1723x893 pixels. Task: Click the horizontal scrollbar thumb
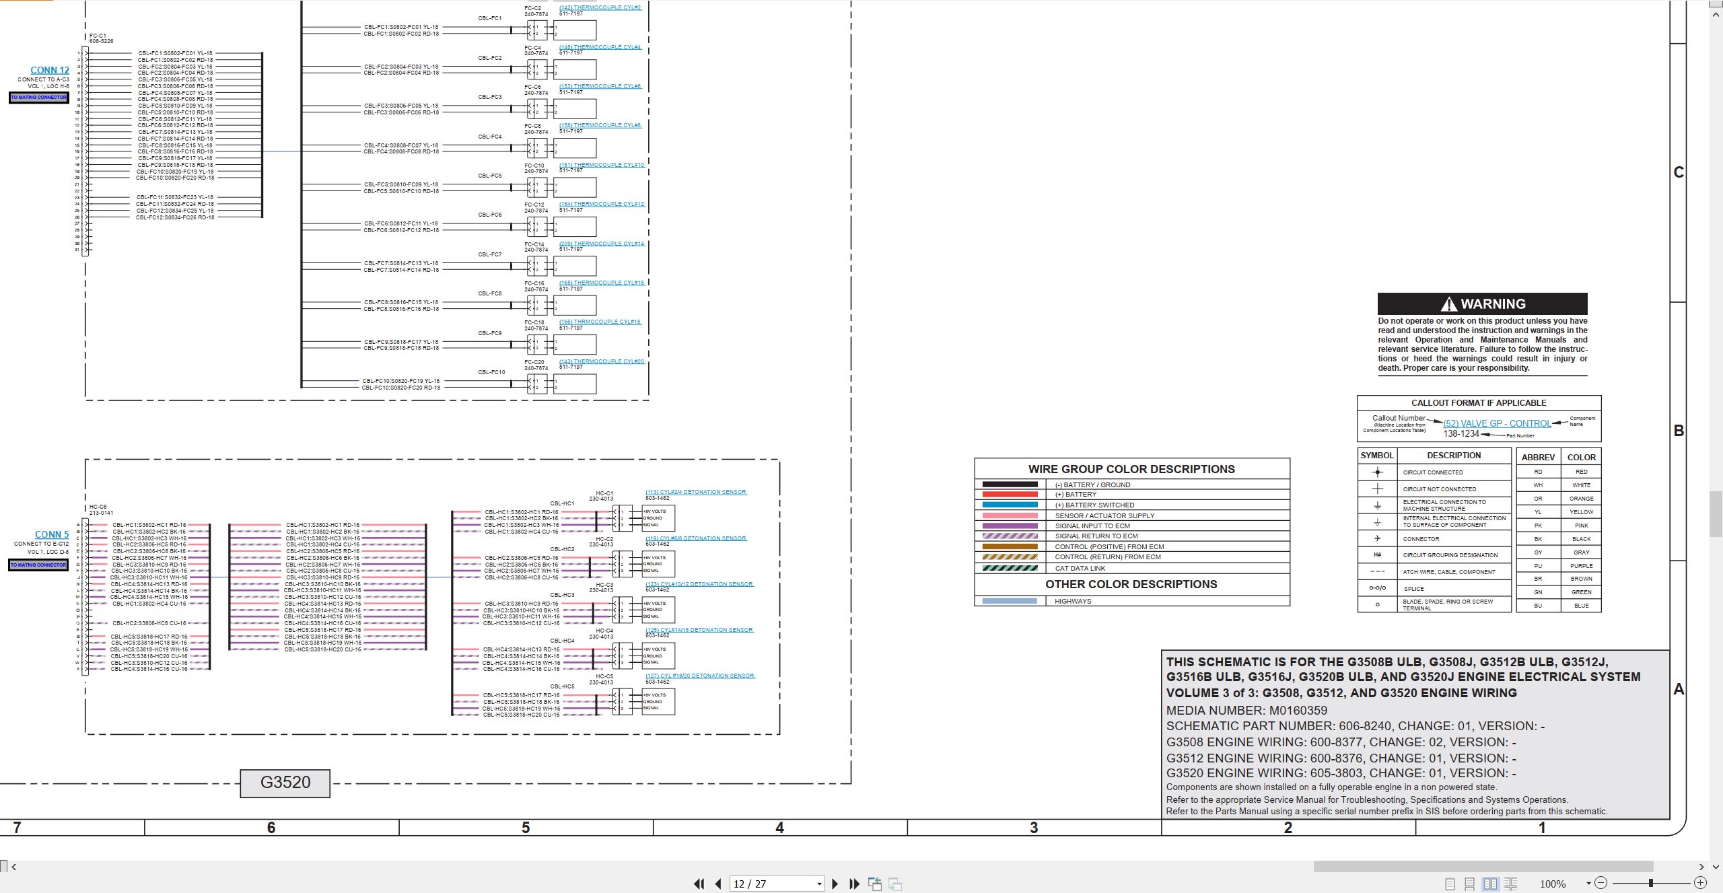tap(1483, 867)
